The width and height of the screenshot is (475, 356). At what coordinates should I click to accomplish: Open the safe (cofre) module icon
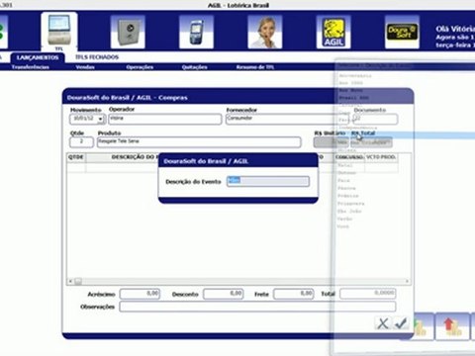click(x=128, y=32)
